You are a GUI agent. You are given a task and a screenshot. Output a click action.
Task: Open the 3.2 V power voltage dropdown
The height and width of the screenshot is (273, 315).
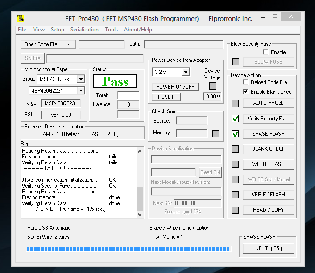tap(186, 72)
